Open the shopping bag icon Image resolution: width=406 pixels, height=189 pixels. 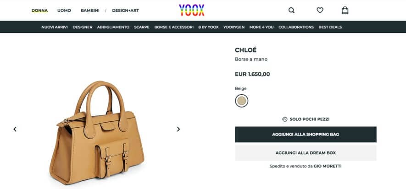[x=345, y=11]
